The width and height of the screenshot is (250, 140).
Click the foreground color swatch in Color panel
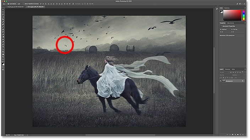(221, 11)
